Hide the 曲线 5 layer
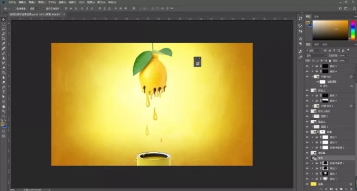 tap(307, 66)
